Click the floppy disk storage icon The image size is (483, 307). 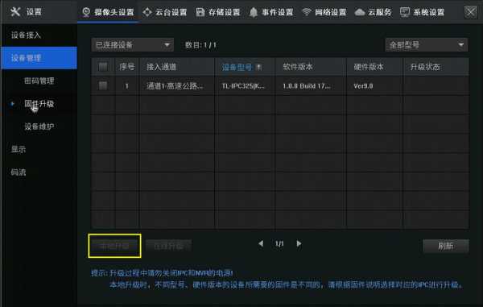point(200,12)
